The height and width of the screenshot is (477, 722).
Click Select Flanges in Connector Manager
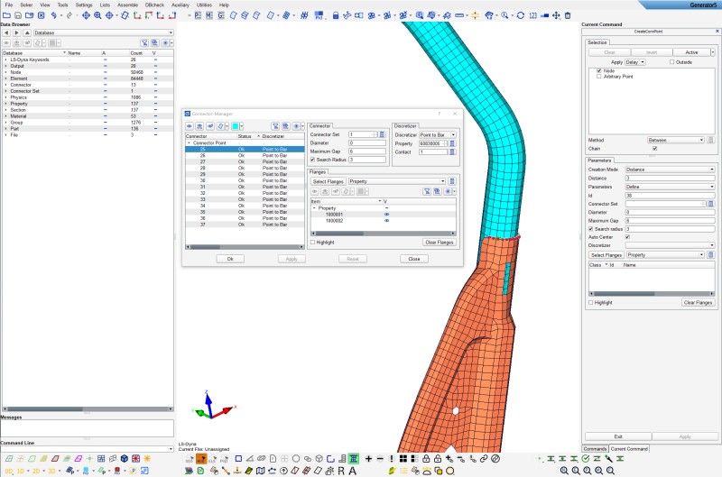(x=327, y=181)
